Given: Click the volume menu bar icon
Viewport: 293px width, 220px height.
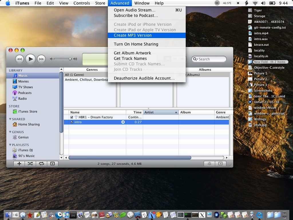Looking at the screenshot, I should coord(263,3).
